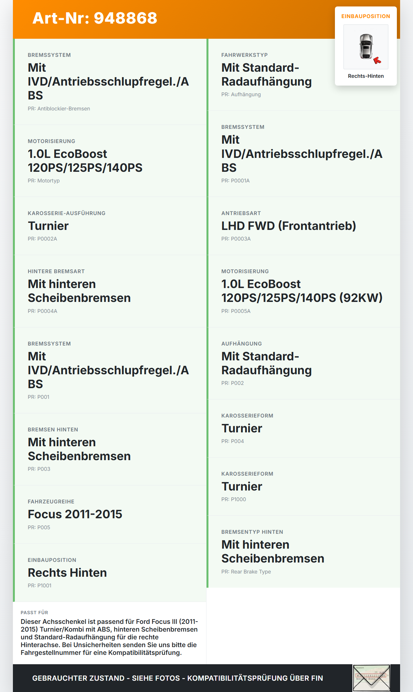Click the Aufhängung card with PR: P002
Viewport: 413px width, 692px height.
click(x=303, y=363)
